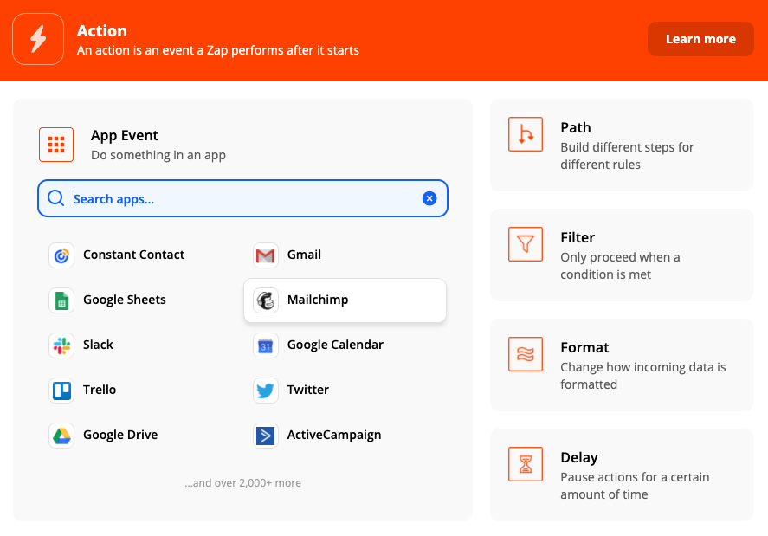Click the magnifying glass search icon
The image size is (768, 536).
[55, 198]
